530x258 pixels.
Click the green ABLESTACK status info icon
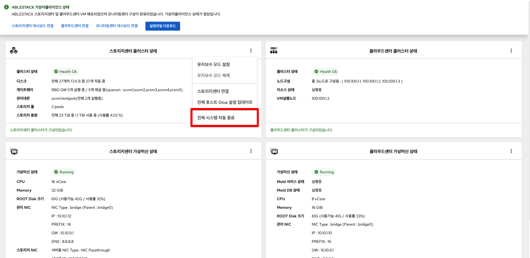pos(6,7)
